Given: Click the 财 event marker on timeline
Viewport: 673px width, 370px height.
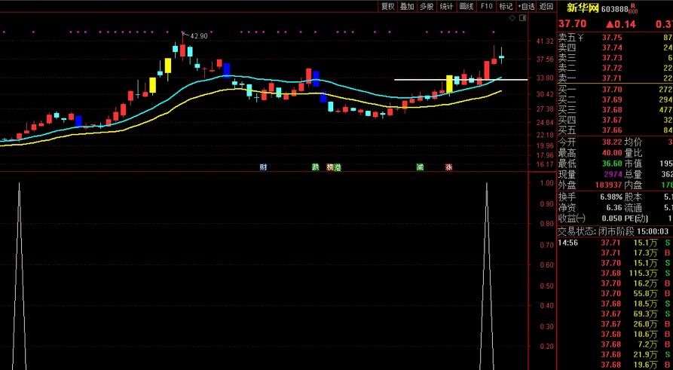Looking at the screenshot, I should pyautogui.click(x=263, y=167).
